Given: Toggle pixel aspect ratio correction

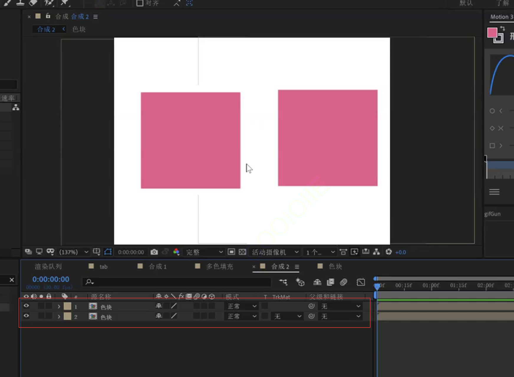Looking at the screenshot, I should (343, 252).
